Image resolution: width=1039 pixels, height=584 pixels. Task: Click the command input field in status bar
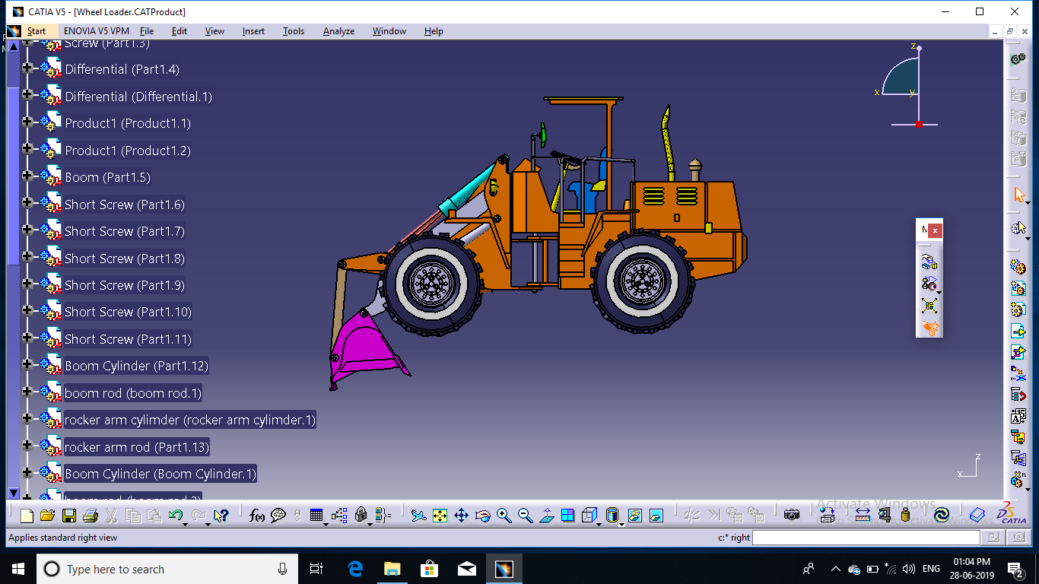pos(864,538)
